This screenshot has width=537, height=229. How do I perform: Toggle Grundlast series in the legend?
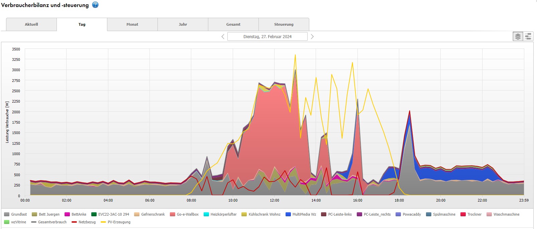(15, 214)
